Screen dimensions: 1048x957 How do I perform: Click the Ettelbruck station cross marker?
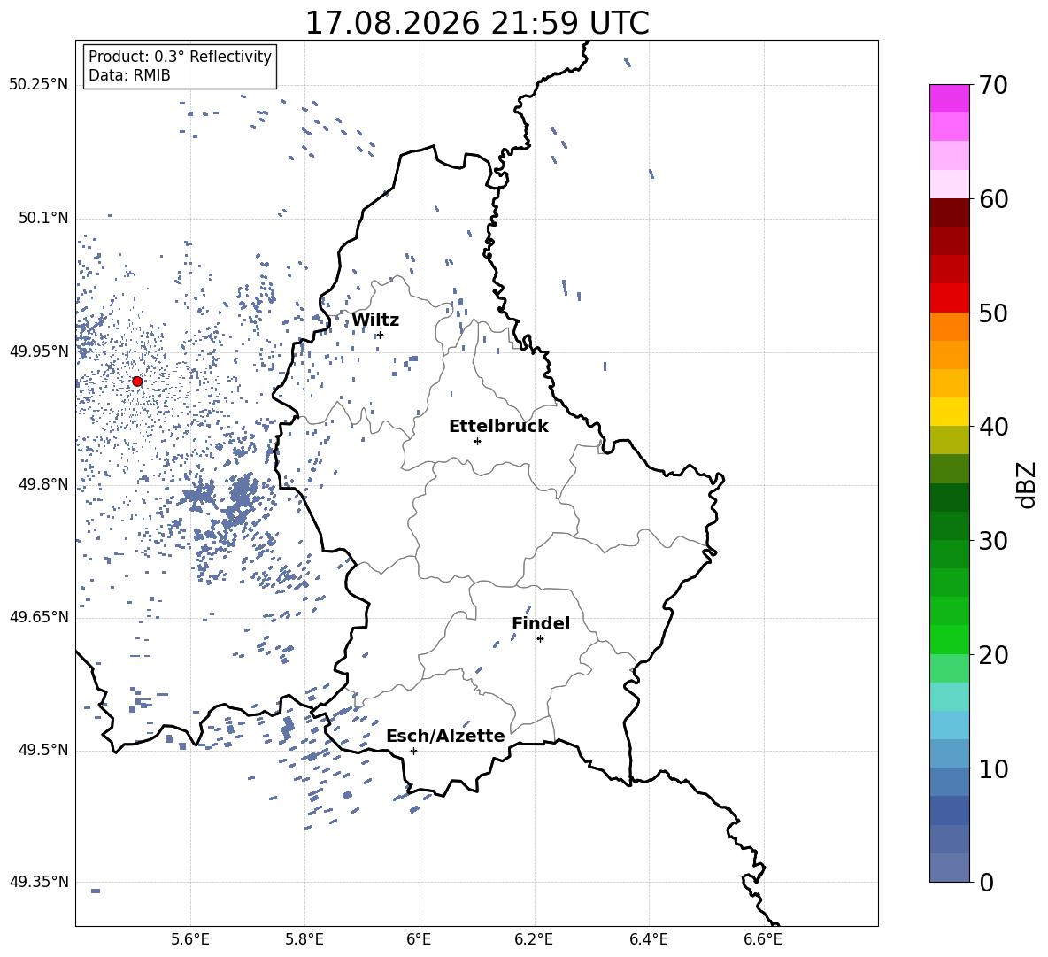coord(477,441)
